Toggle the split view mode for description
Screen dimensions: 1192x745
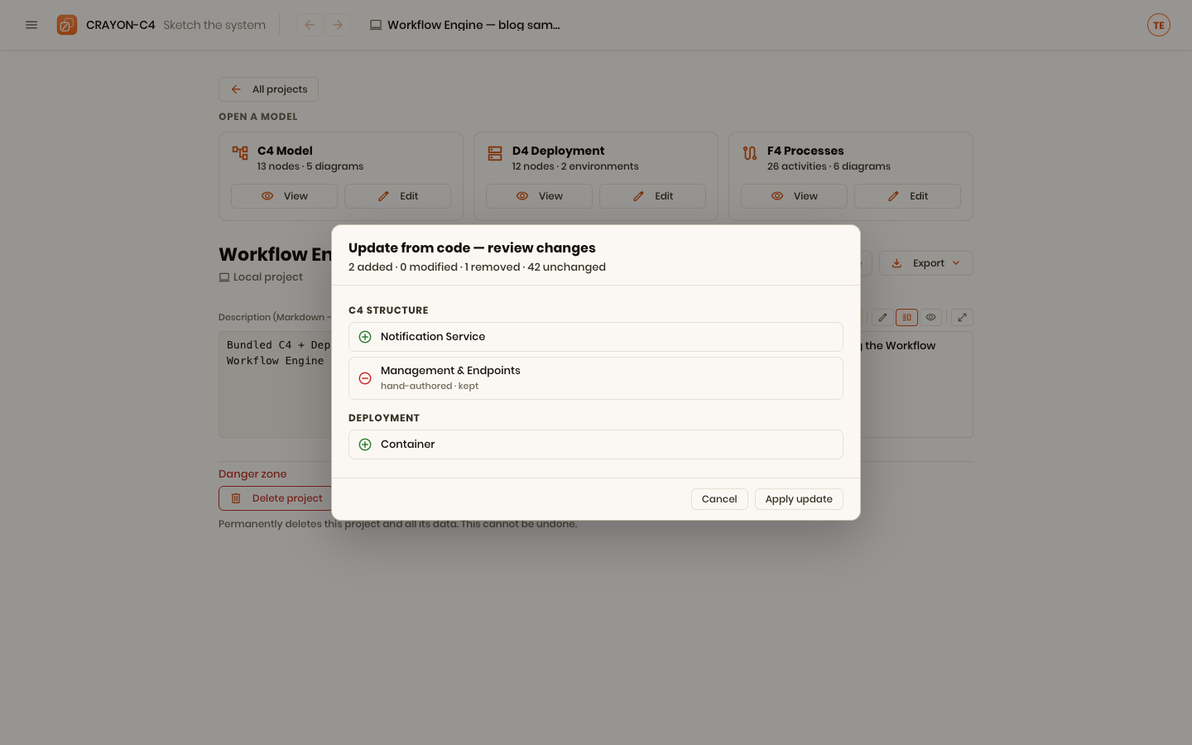coord(906,317)
